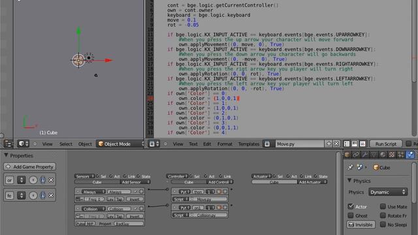Unlink the Move.py text block with X icon
The width and height of the screenshot is (418, 235).
336,144
